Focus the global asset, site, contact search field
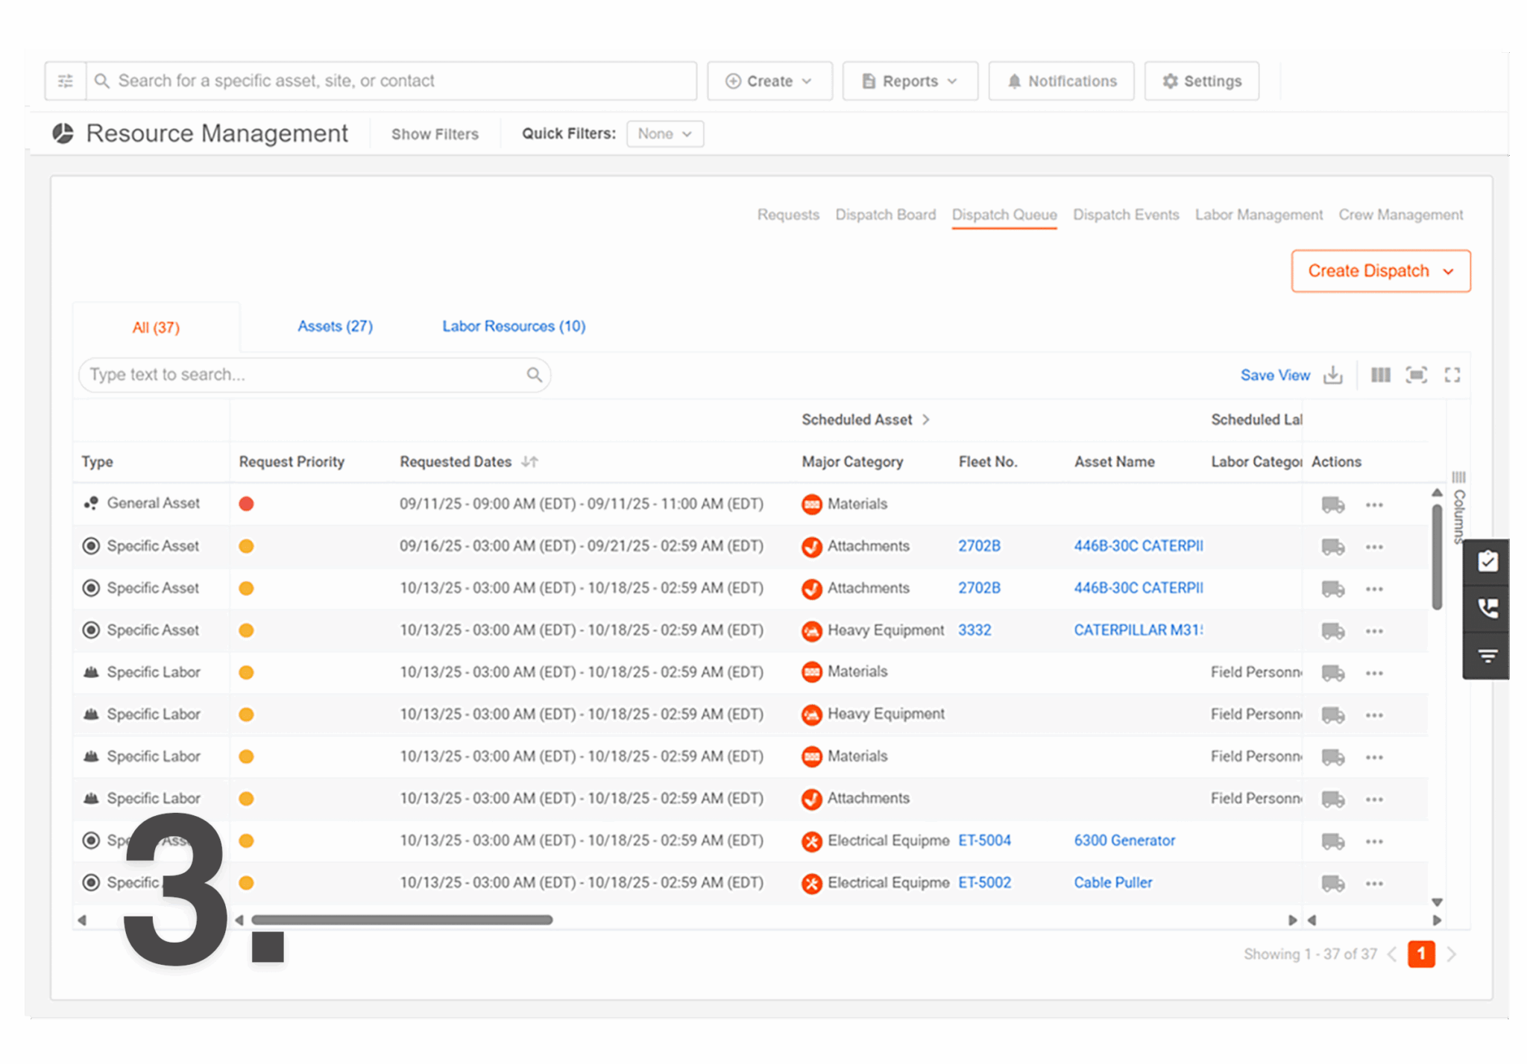Screen dimensions: 1527x1064 click(x=392, y=80)
